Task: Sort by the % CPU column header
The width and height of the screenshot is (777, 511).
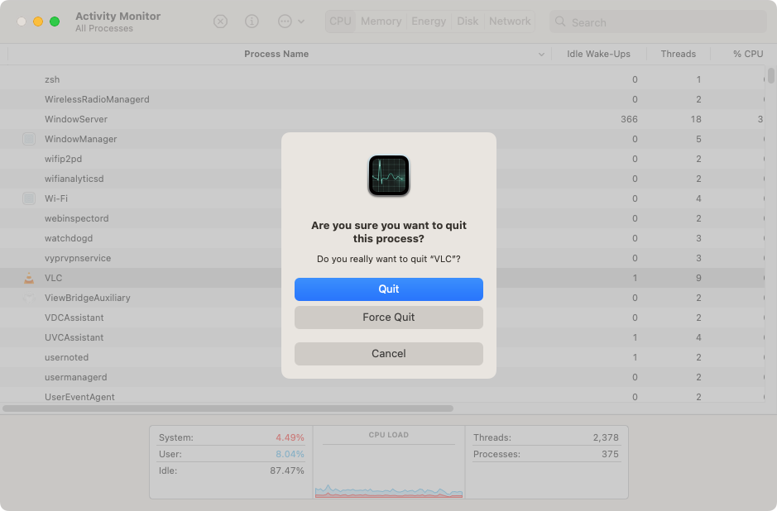Action: pos(748,54)
